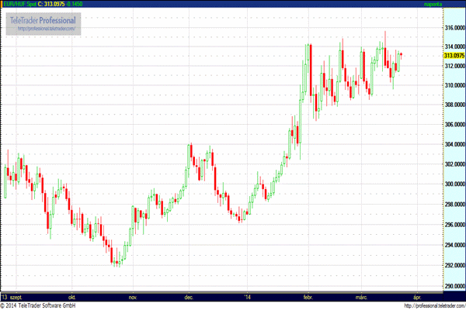Click the 300.0000 price axis label
Screen dimensions: 466x310
tap(454, 184)
